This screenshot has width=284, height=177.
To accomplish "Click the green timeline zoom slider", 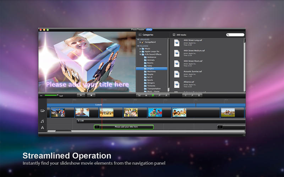I will coord(51,95).
